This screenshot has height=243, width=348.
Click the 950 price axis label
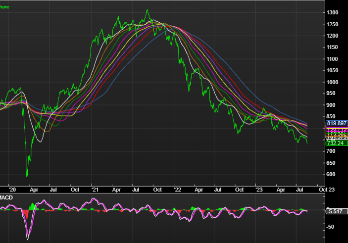click(x=331, y=93)
